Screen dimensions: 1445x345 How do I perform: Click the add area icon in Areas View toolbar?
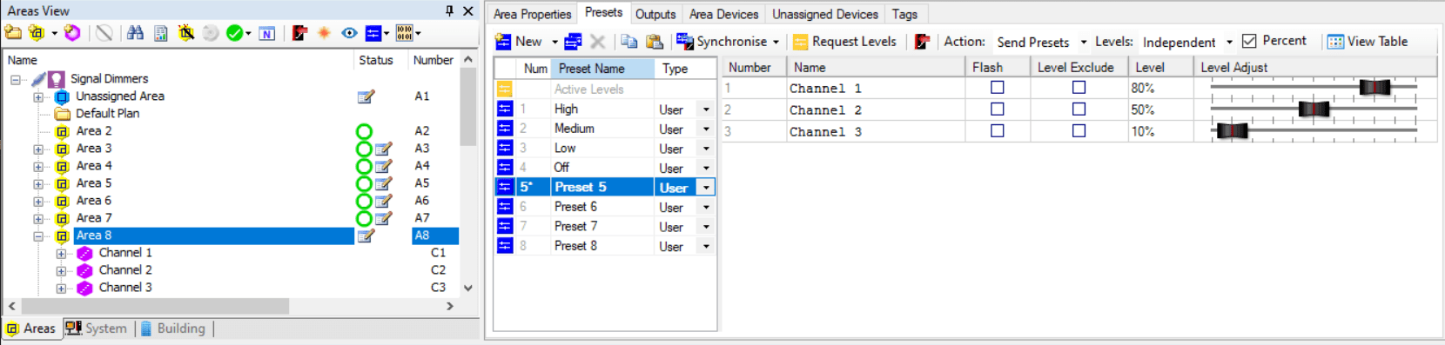[36, 33]
